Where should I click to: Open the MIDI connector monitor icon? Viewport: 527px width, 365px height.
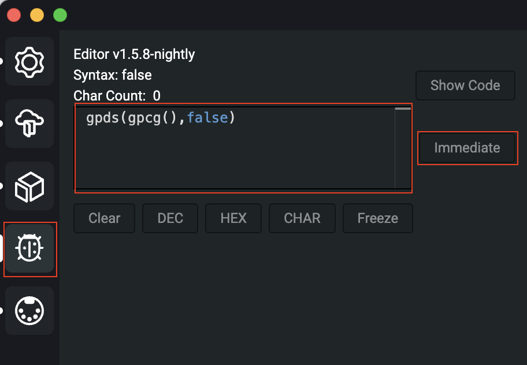[29, 311]
